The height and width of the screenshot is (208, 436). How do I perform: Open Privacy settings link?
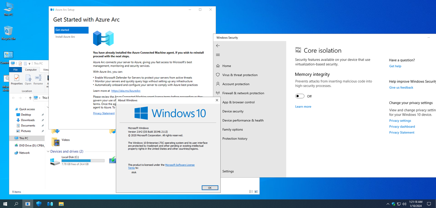[x=400, y=121]
